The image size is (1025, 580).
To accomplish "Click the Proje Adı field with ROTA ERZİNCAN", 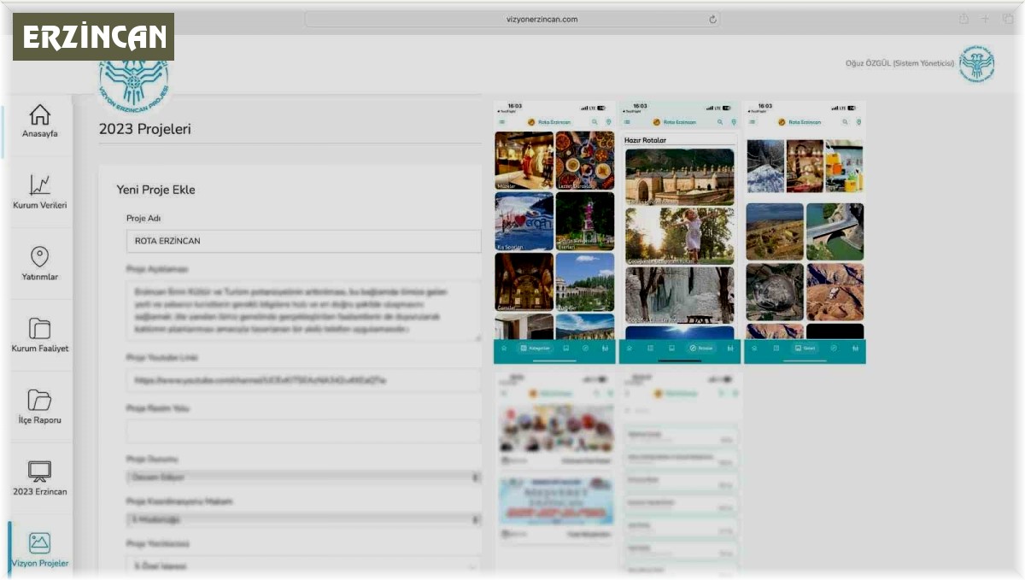I will click(x=303, y=241).
